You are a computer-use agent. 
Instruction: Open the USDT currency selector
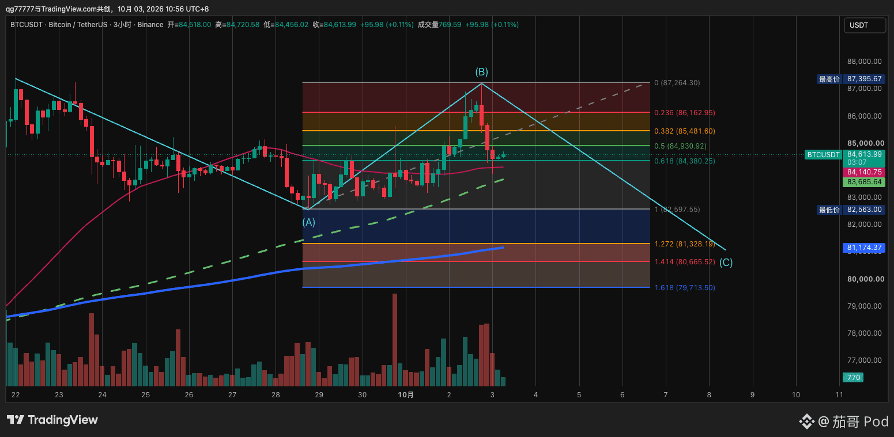click(x=865, y=25)
